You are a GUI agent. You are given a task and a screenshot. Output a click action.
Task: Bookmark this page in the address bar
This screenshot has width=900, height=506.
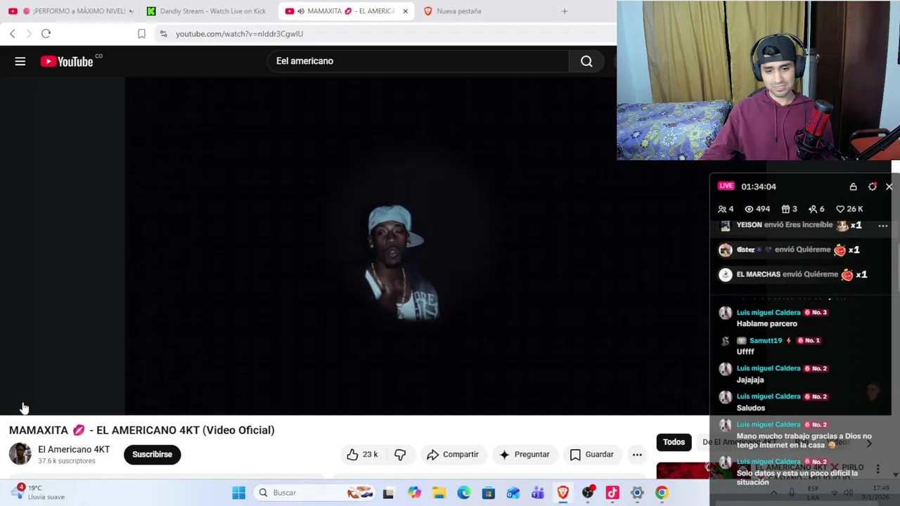pyautogui.click(x=141, y=34)
